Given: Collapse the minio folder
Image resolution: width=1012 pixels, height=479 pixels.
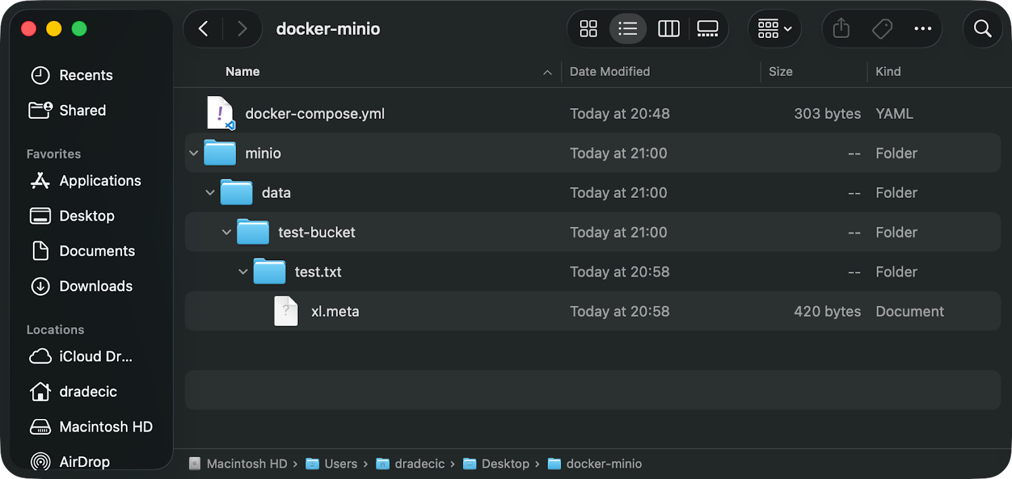Looking at the screenshot, I should pos(194,153).
